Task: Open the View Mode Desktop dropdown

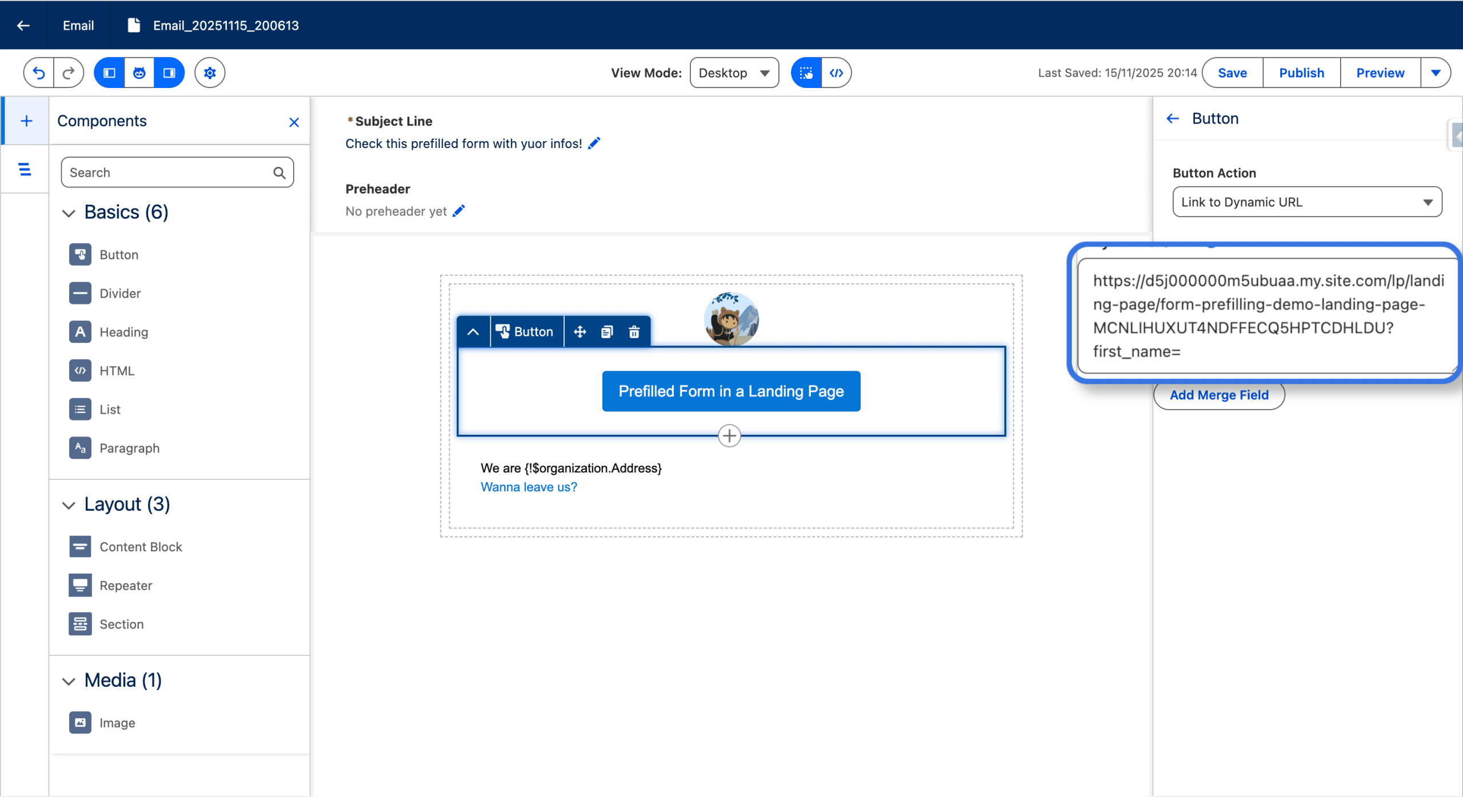Action: pos(734,73)
